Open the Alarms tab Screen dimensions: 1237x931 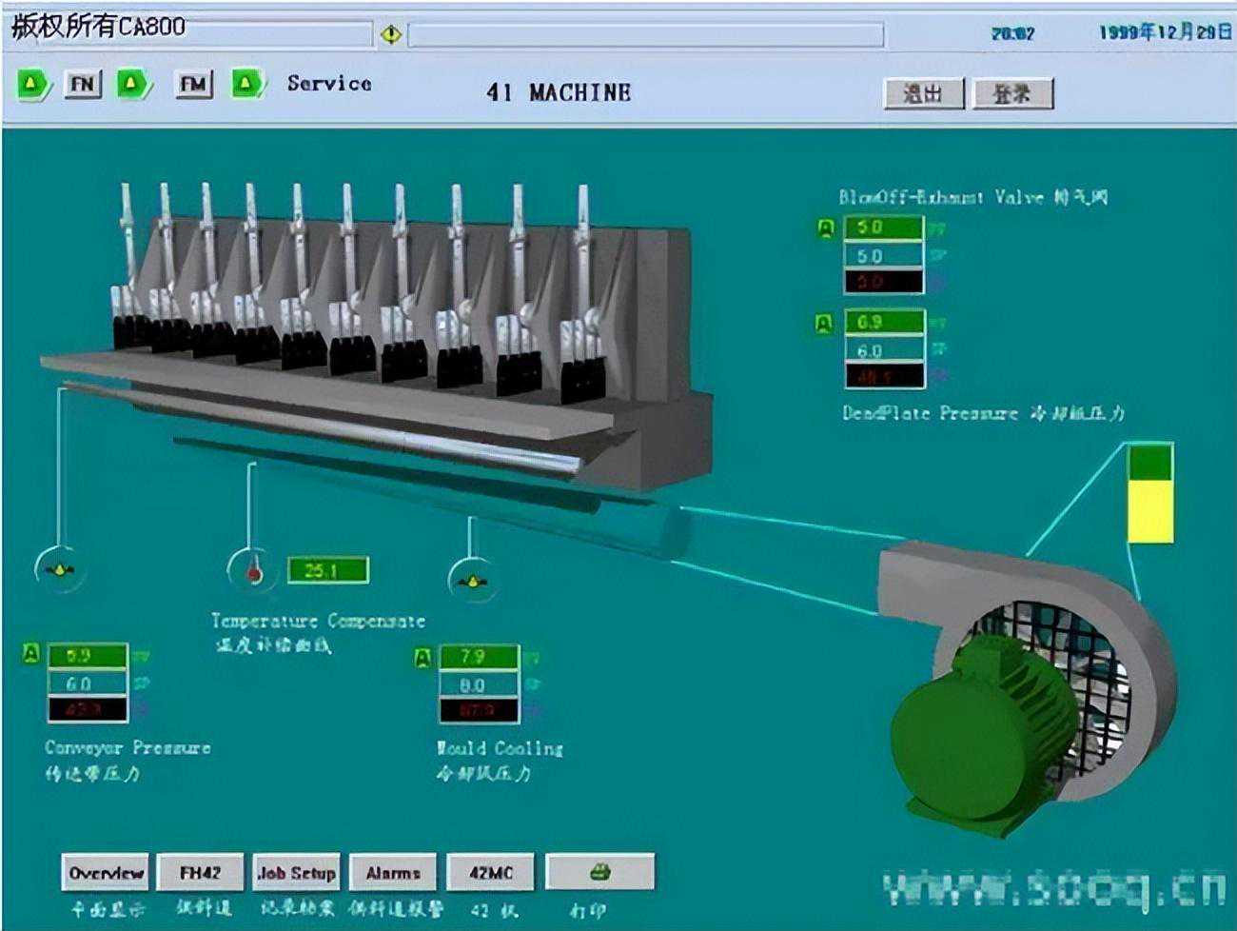click(x=393, y=872)
